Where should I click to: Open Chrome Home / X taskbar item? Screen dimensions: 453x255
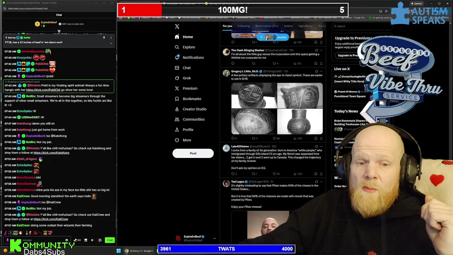point(139,251)
